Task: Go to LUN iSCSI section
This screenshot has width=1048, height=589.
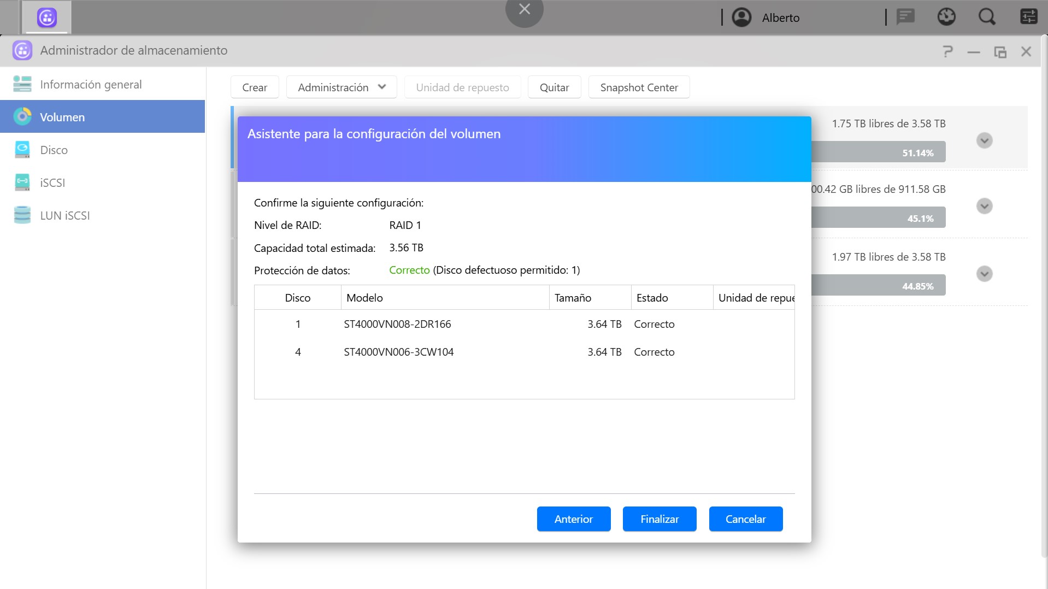Action: pos(64,215)
